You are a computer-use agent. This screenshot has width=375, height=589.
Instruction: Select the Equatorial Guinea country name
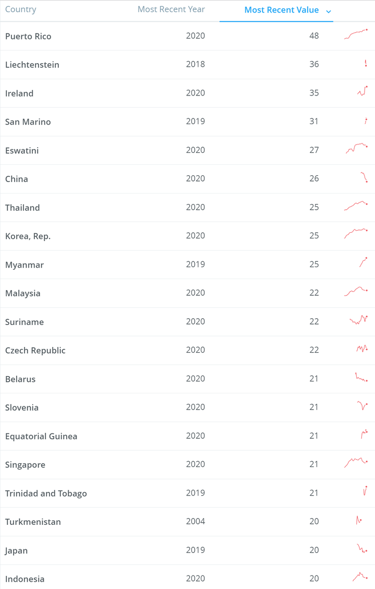coord(41,436)
